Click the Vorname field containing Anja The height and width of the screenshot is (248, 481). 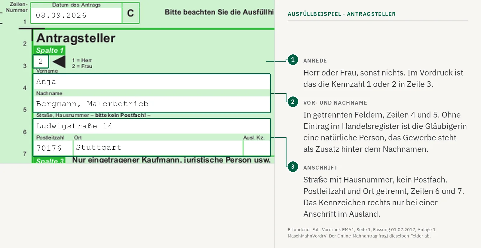[152, 81]
